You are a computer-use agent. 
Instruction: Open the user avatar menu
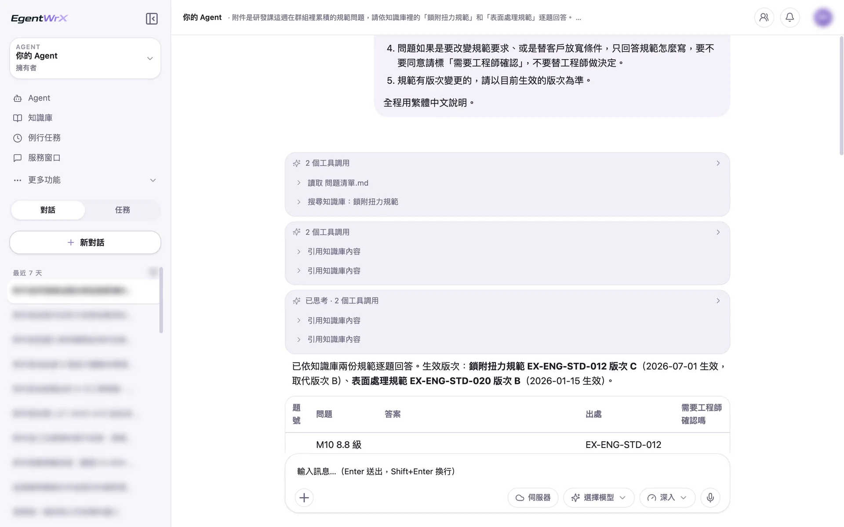pyautogui.click(x=823, y=18)
